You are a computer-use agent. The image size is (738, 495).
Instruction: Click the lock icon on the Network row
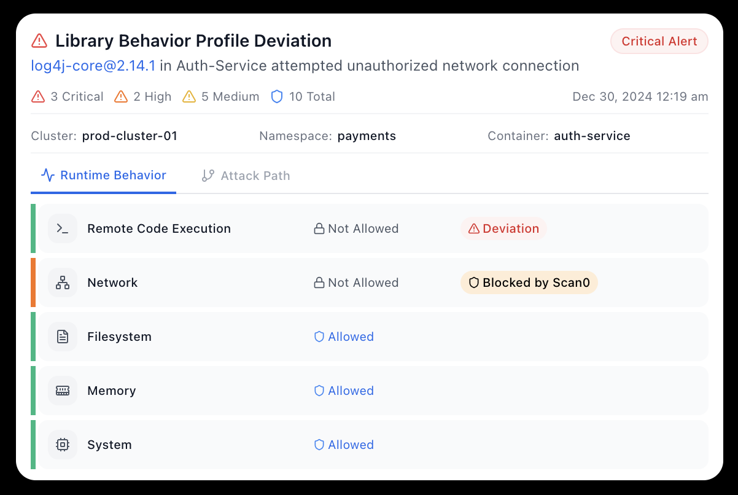click(319, 282)
